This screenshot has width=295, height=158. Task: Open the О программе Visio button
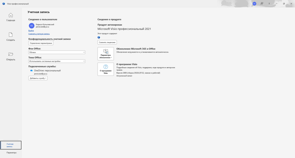click(x=105, y=69)
